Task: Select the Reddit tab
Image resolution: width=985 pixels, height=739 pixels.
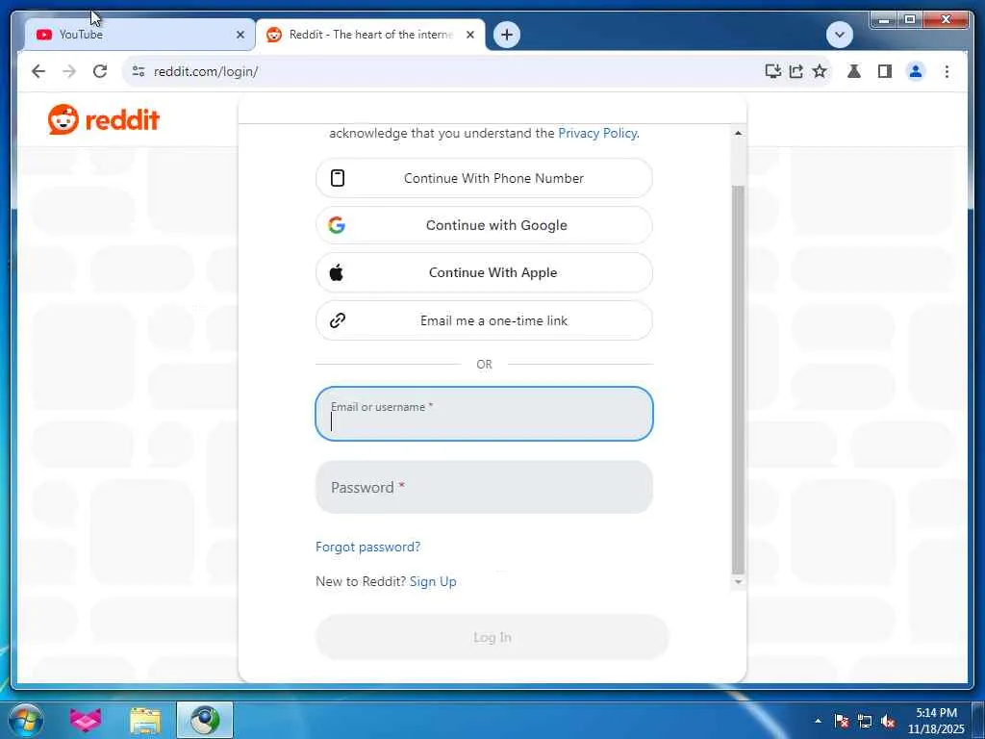Action: [x=370, y=35]
